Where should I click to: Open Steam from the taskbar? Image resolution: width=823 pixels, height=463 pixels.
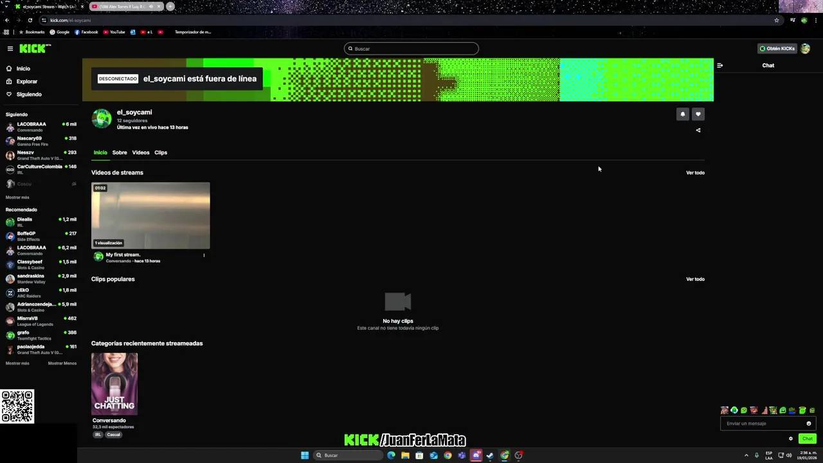490,455
